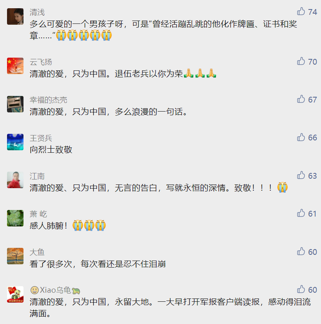Like 萧屹's comment 感人肺腑
This screenshot has height=324, width=321.
point(301,213)
